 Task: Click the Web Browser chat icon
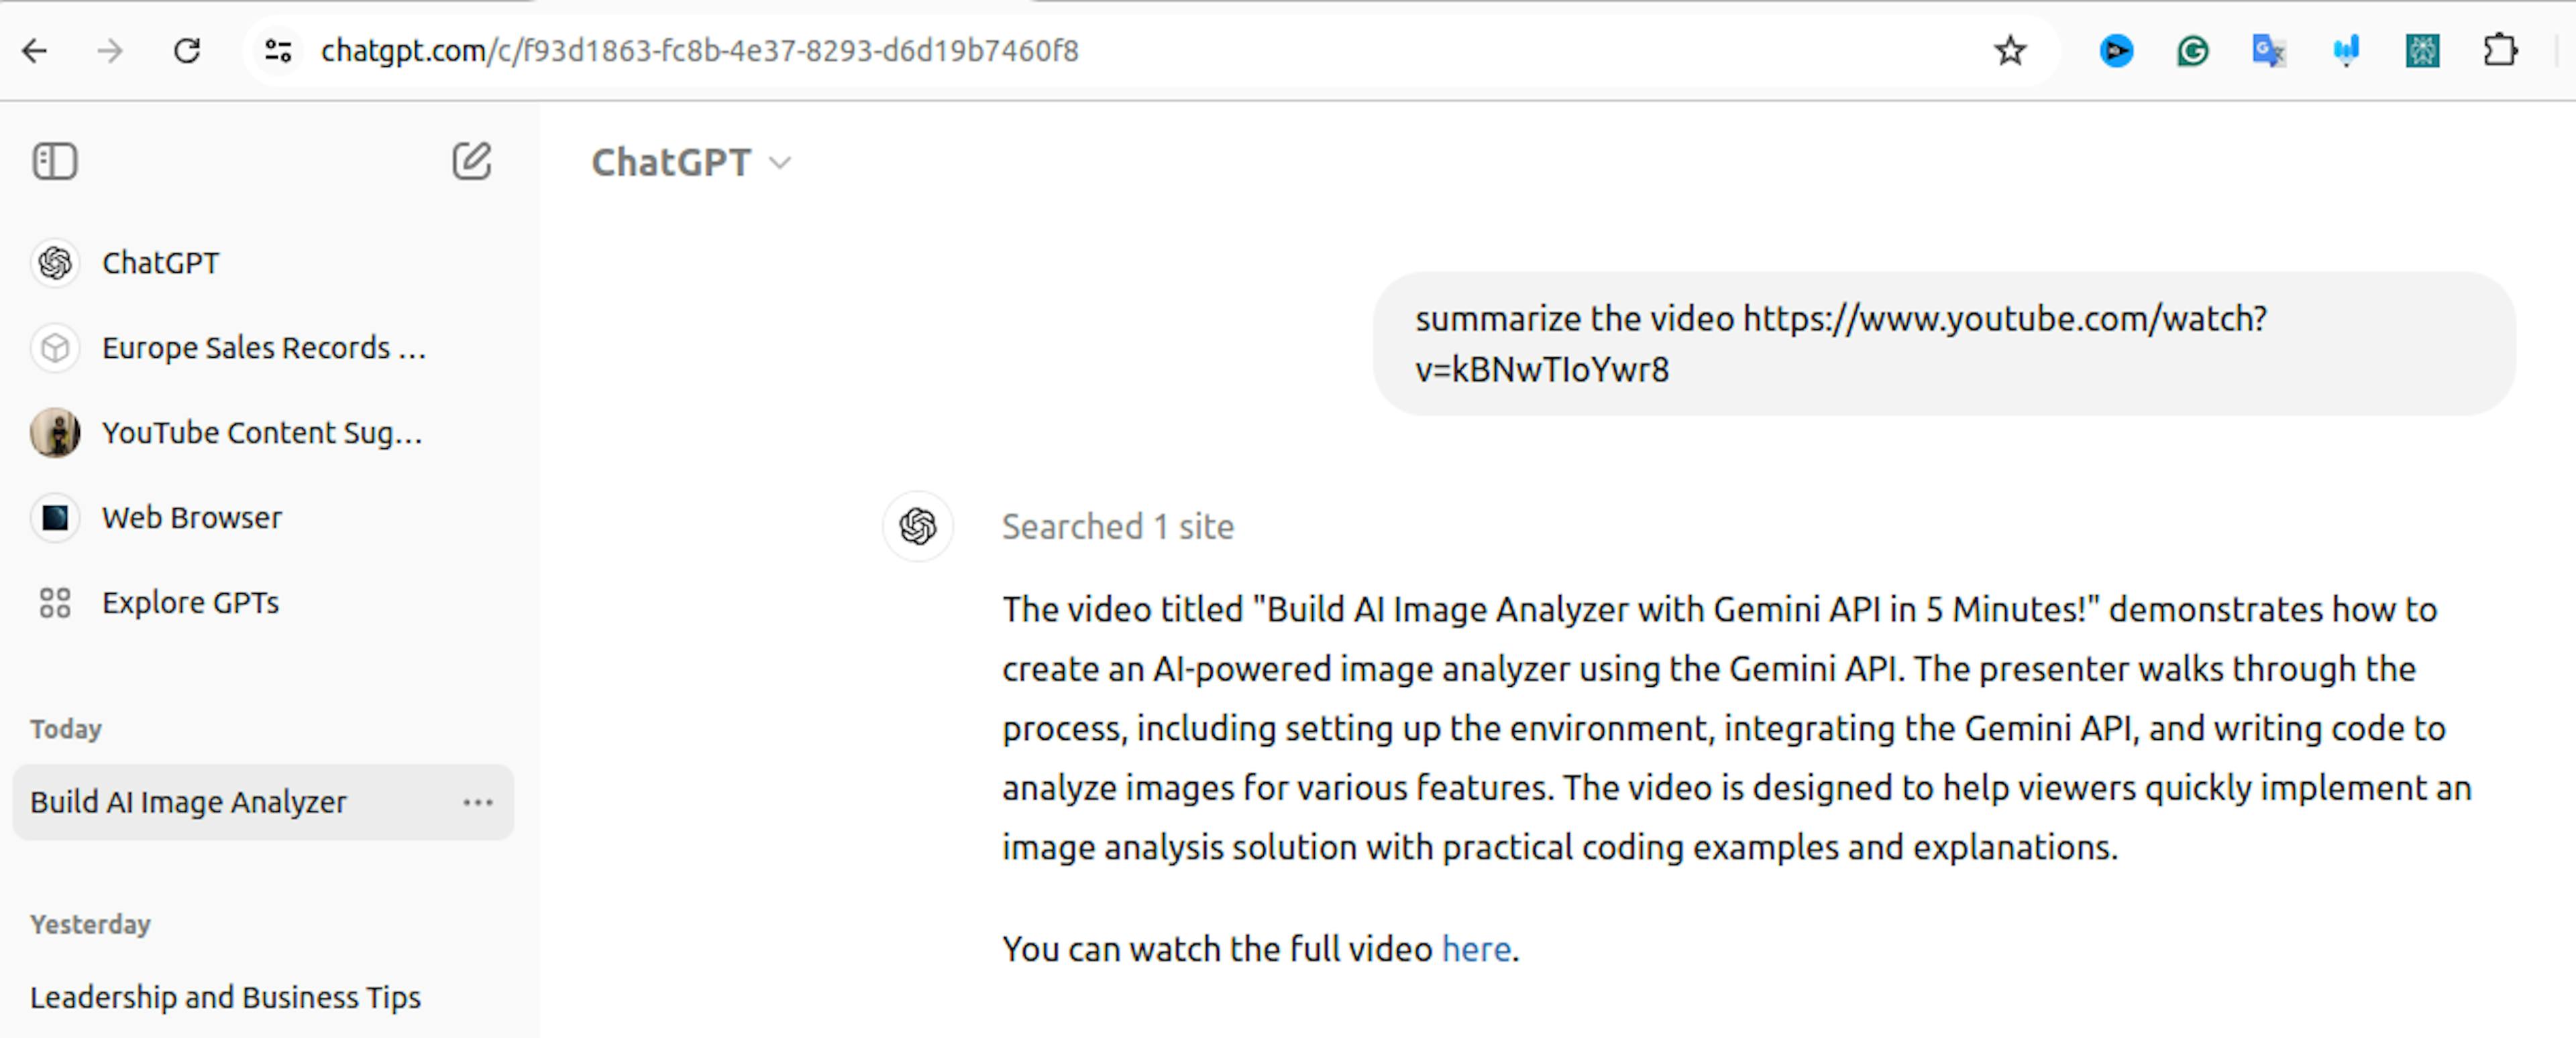coord(54,518)
